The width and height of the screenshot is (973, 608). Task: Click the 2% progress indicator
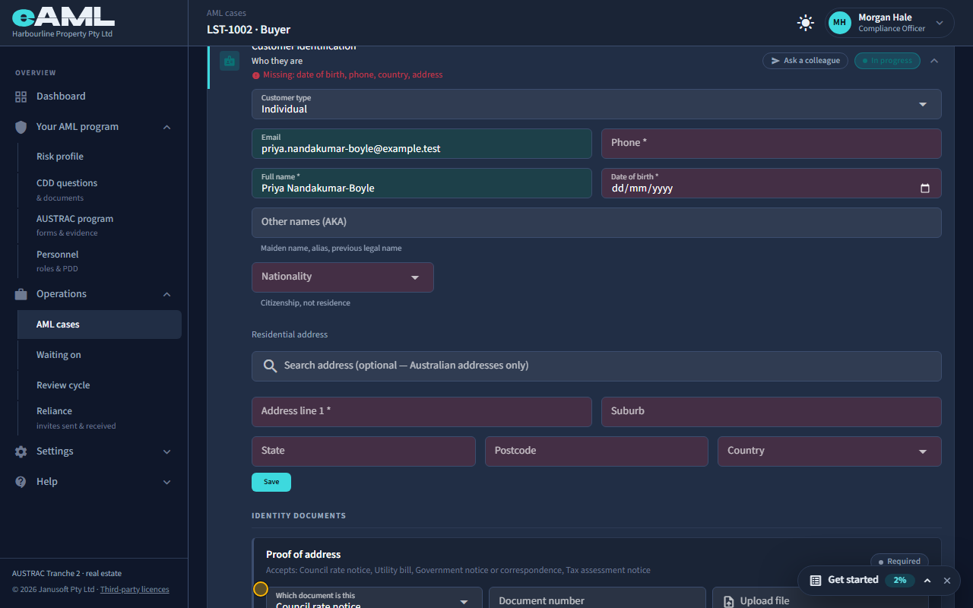pyautogui.click(x=900, y=580)
